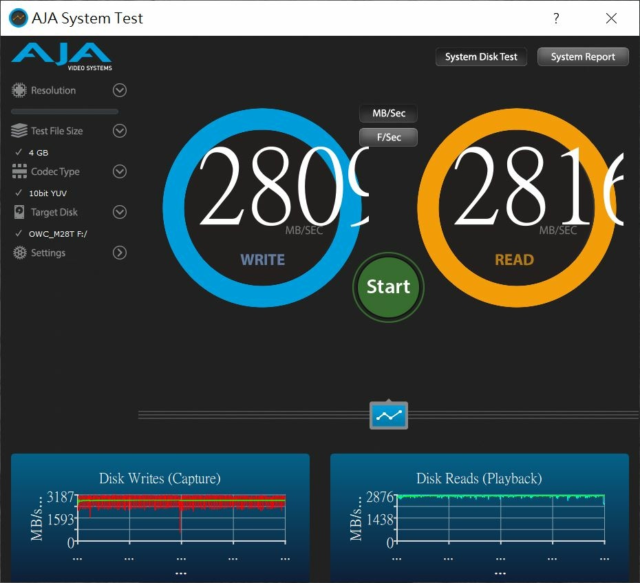Click the Codec Type film icon

(19, 171)
